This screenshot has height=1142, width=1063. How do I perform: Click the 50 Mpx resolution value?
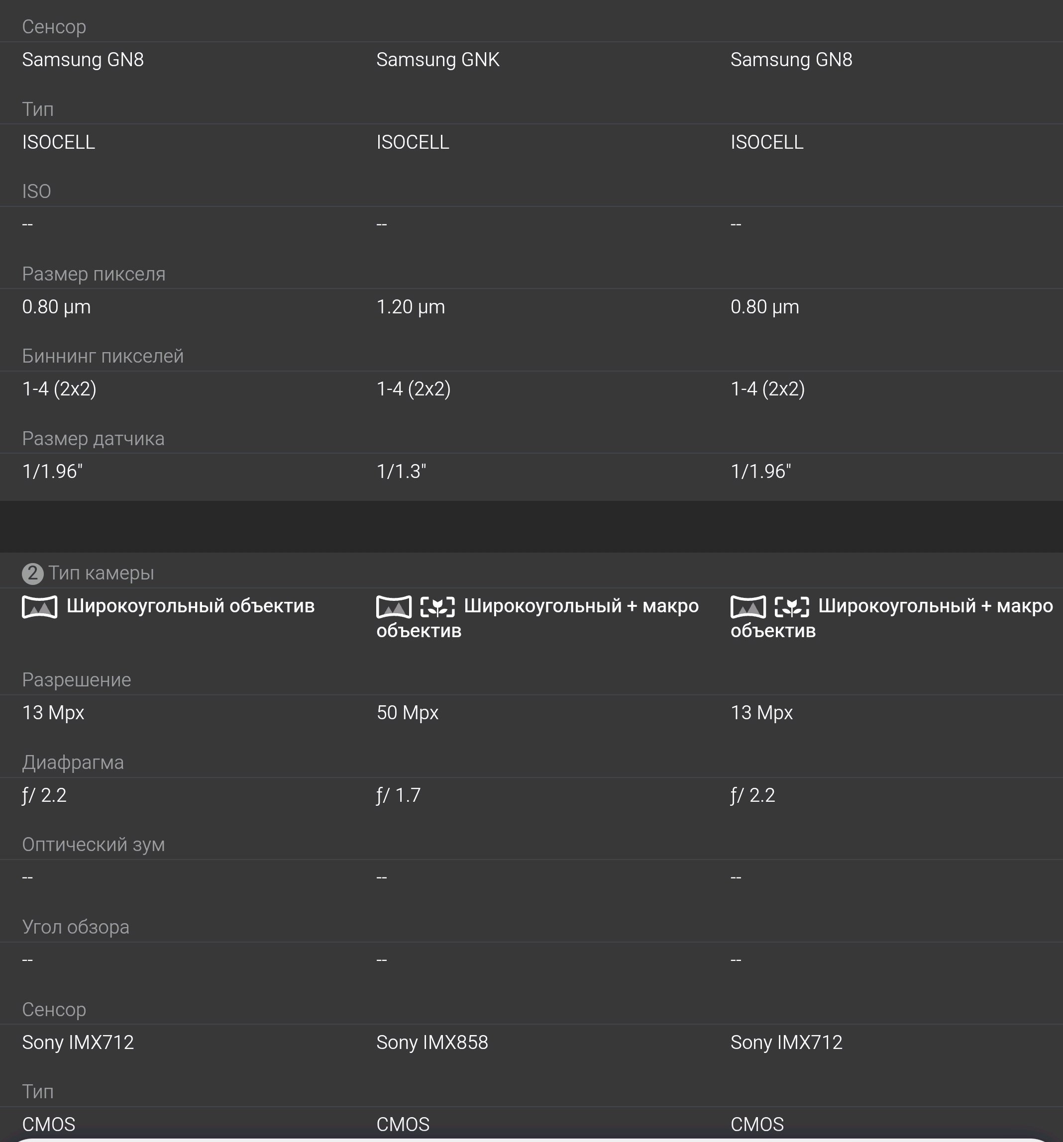click(407, 713)
